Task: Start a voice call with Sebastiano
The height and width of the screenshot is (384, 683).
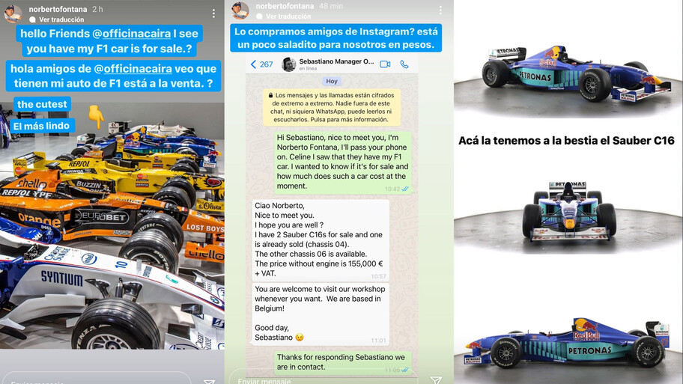Action: pos(404,64)
